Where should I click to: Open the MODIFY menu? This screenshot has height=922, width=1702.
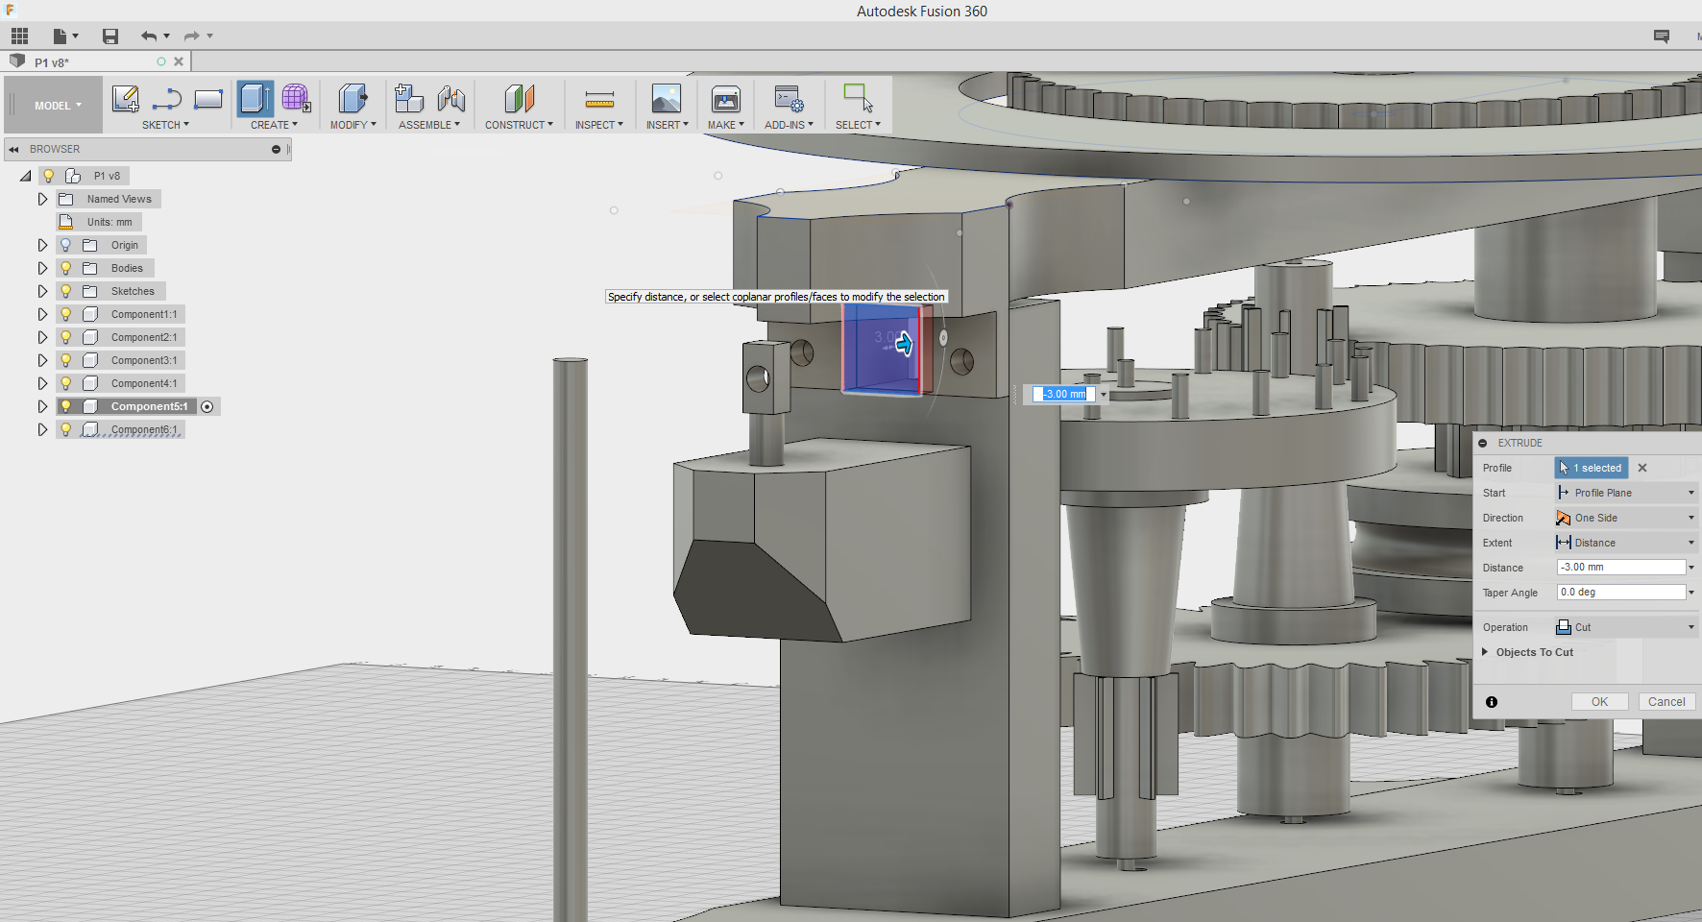(x=353, y=125)
